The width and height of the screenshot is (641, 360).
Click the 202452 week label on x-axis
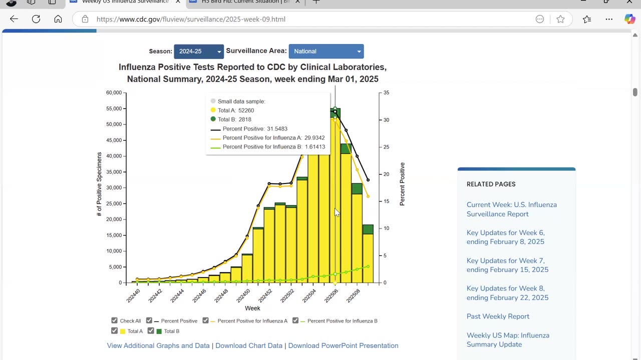click(265, 295)
